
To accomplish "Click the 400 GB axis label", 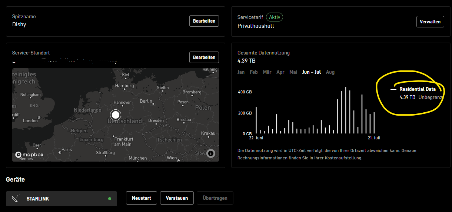I will (x=245, y=92).
